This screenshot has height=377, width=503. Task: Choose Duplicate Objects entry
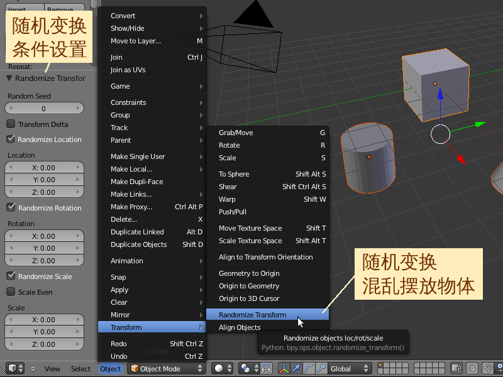point(152,244)
